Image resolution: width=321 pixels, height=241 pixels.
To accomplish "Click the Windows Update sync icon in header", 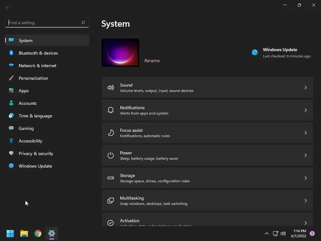I will [x=255, y=52].
